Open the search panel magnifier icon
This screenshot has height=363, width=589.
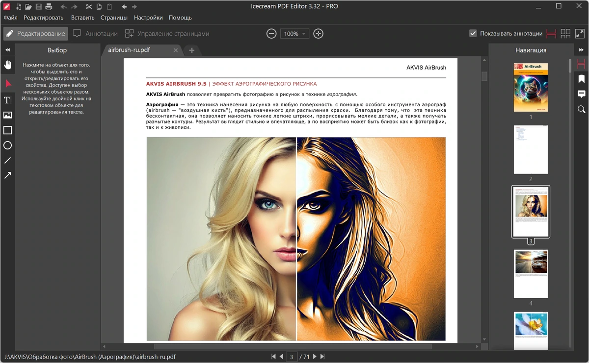coord(582,109)
